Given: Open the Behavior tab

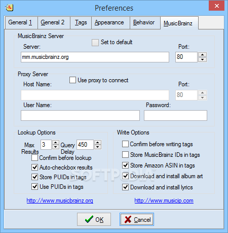Looking at the screenshot, I should tap(145, 23).
